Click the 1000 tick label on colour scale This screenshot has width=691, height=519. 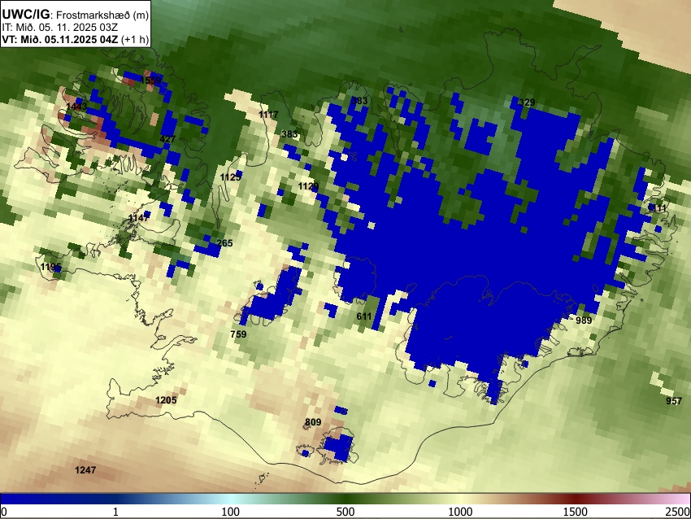pyautogui.click(x=460, y=512)
